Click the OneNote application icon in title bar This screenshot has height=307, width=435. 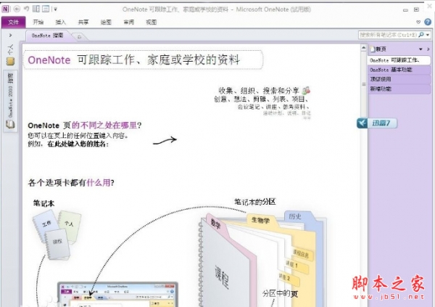[5, 9]
